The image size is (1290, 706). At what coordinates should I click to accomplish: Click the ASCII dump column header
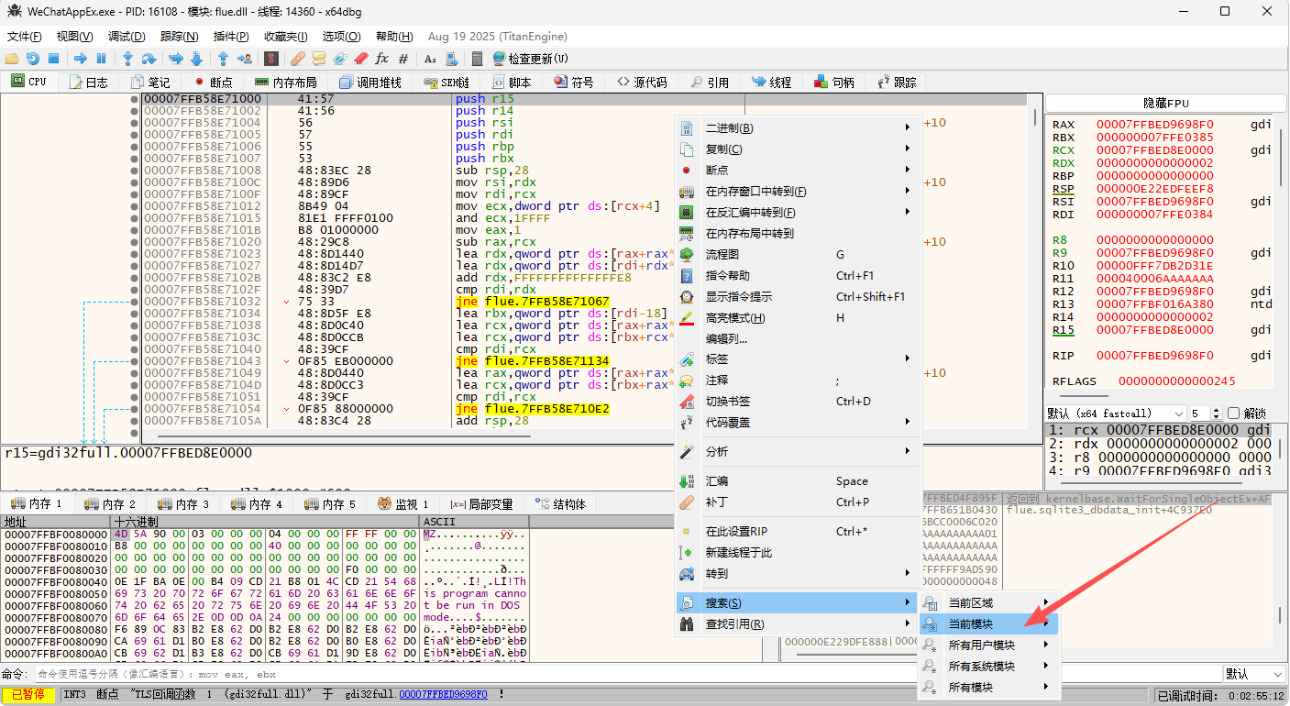point(474,521)
